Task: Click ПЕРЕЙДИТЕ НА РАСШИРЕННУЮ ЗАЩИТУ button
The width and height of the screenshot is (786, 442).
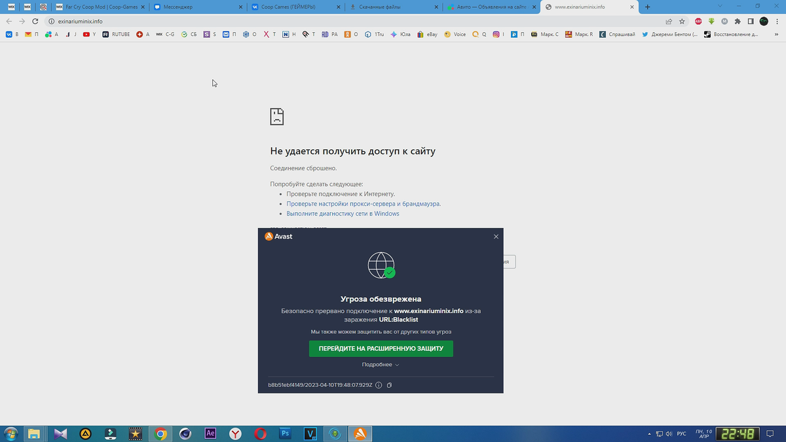Action: tap(381, 348)
